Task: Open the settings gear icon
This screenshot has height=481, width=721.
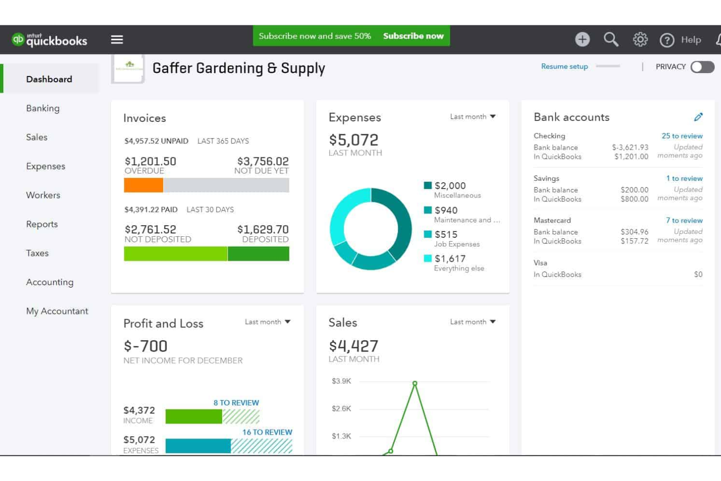Action: click(640, 39)
